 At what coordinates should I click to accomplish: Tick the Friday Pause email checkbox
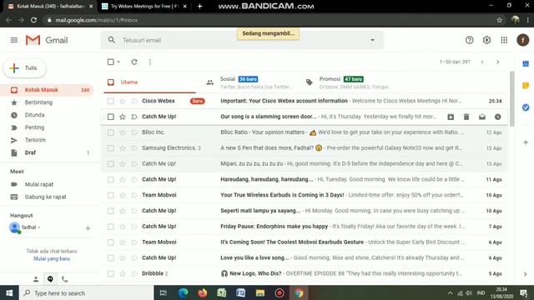(x=111, y=227)
